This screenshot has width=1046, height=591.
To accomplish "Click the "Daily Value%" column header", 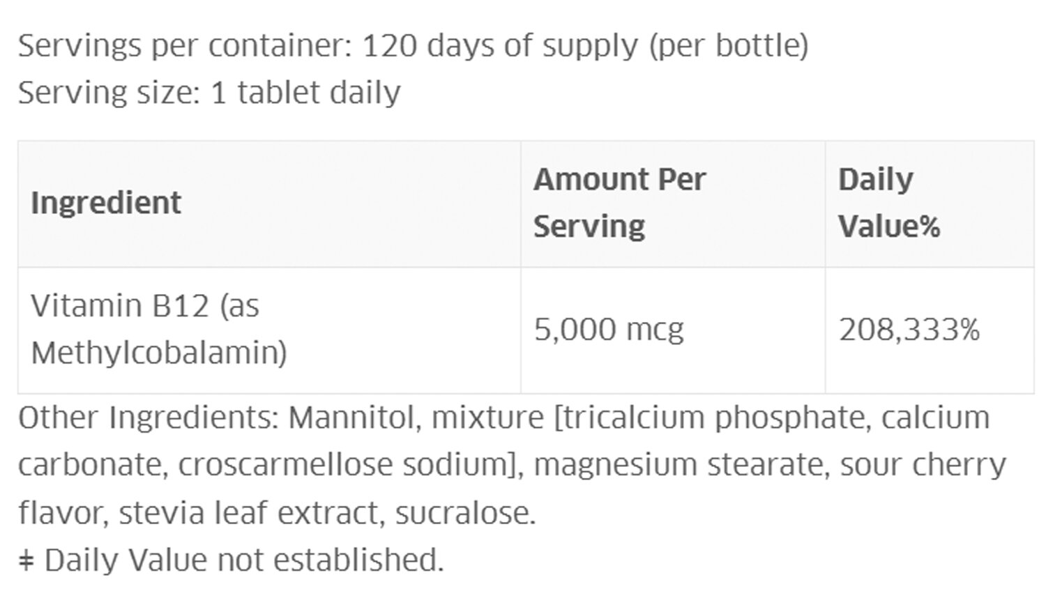I will pos(889,203).
